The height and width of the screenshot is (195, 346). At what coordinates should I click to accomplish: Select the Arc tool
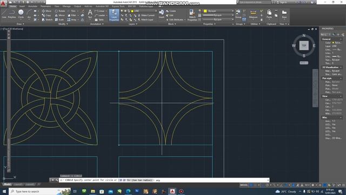pos(29,14)
